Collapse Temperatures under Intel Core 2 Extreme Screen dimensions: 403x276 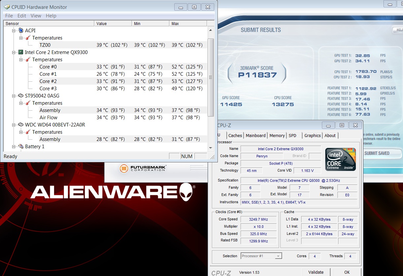tap(21, 59)
